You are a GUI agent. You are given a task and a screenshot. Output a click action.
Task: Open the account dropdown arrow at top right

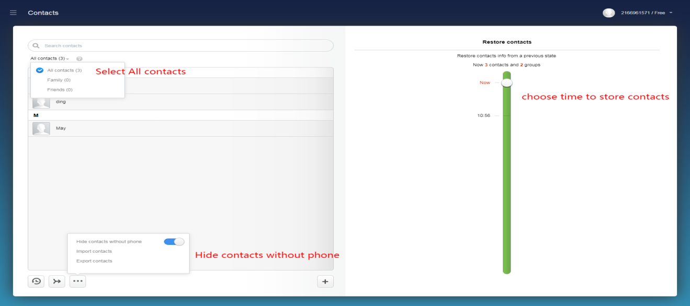tap(671, 13)
